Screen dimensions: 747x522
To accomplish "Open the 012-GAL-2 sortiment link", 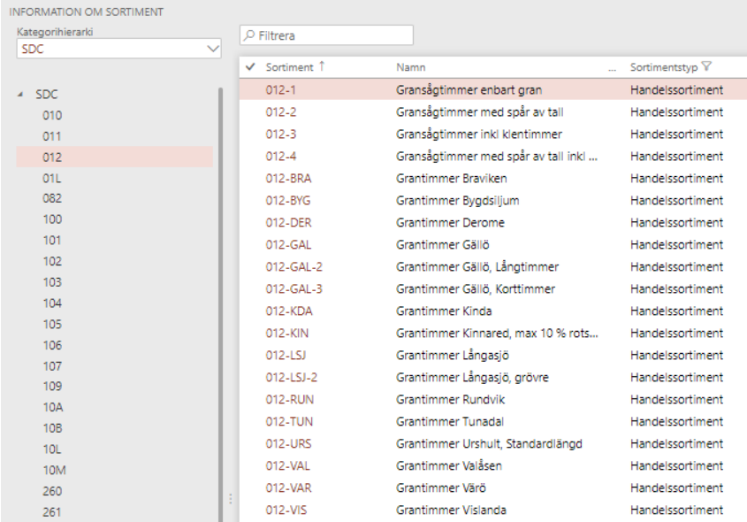I will [x=292, y=267].
